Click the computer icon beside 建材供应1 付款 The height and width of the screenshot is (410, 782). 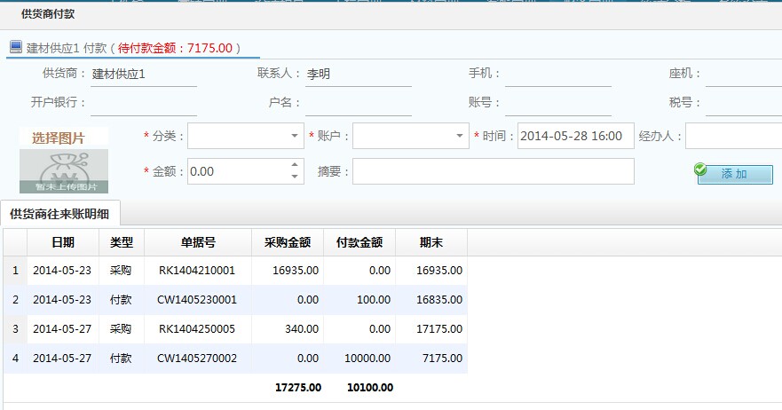(x=16, y=47)
